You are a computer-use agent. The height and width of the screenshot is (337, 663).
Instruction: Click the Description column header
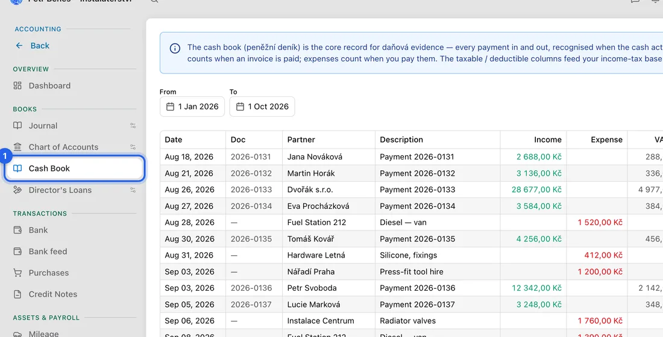(401, 140)
